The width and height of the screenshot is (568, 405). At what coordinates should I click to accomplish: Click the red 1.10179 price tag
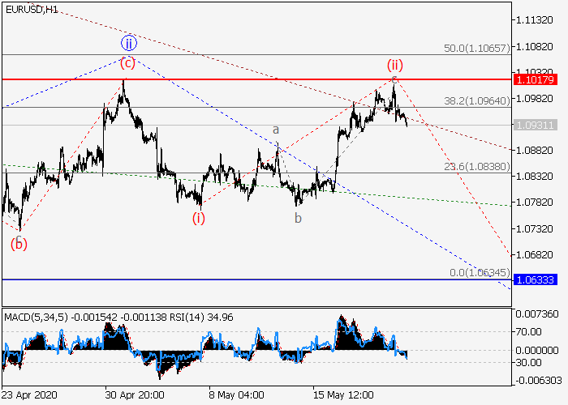tap(535, 79)
